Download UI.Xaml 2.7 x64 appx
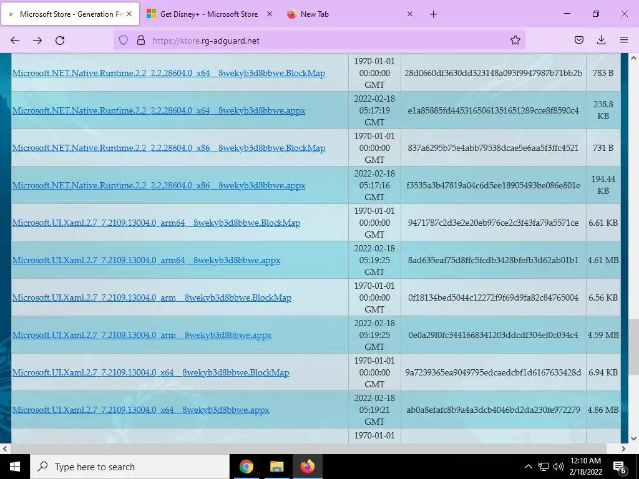639x479 pixels. click(x=141, y=410)
